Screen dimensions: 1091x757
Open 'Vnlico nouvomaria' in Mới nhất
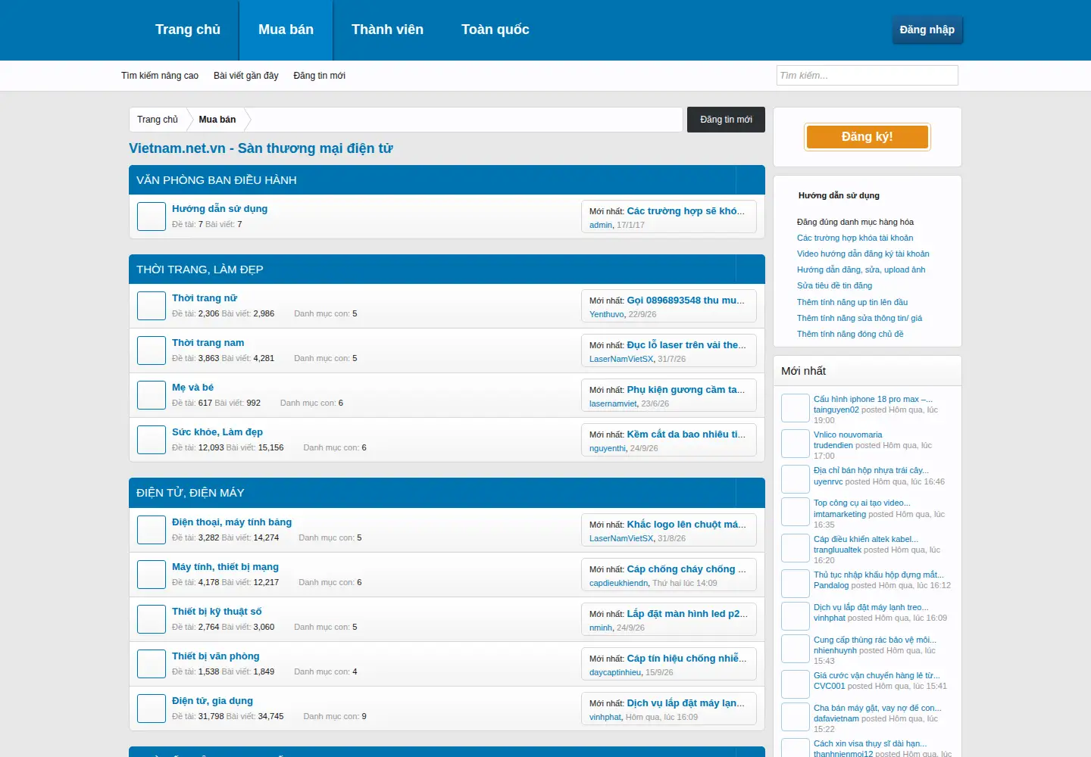(x=848, y=435)
